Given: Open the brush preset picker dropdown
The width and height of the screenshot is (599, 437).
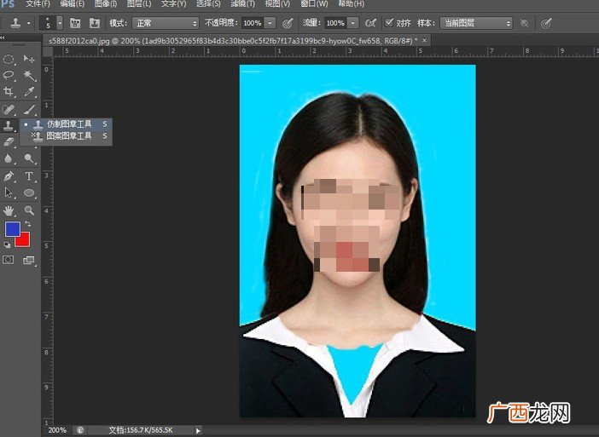Looking at the screenshot, I should 60,23.
